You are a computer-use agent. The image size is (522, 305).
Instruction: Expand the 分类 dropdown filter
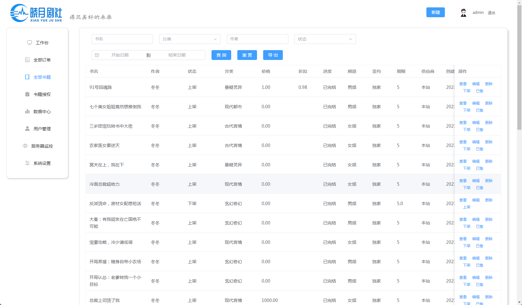tap(190, 39)
